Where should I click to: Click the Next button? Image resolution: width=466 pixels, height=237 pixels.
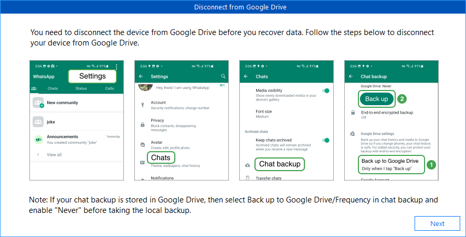(x=437, y=223)
